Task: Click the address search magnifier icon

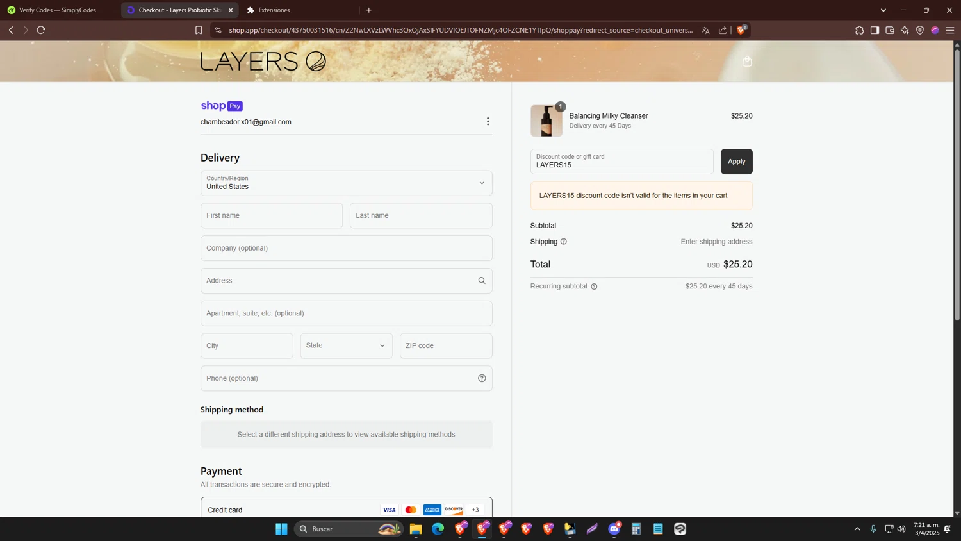Action: pos(482,281)
